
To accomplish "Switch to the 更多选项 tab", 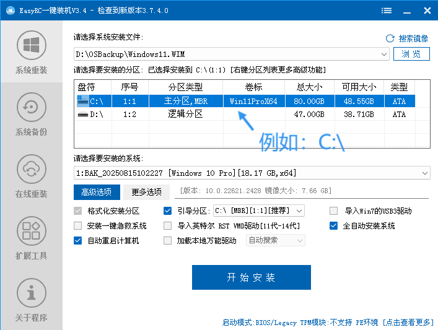I will (146, 192).
